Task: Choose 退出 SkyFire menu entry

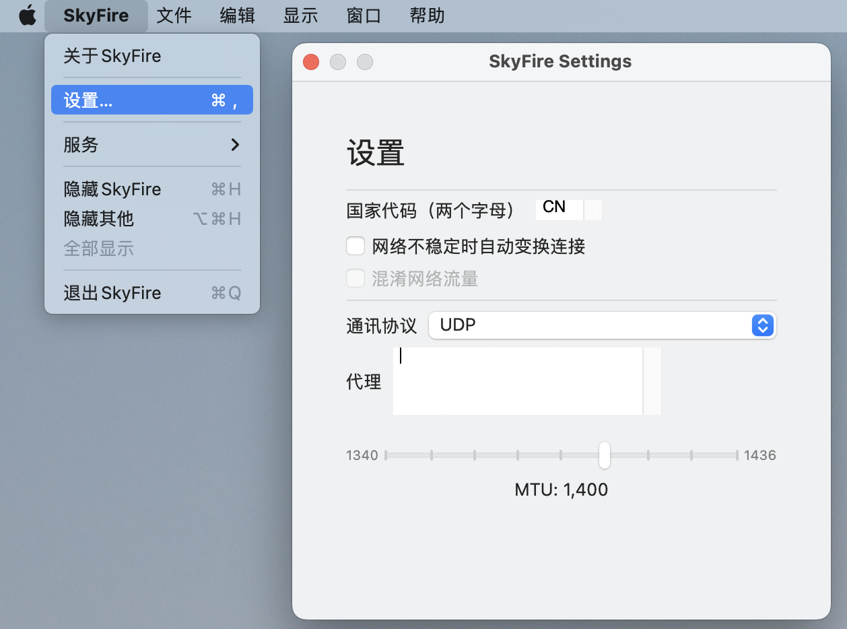Action: tap(152, 293)
